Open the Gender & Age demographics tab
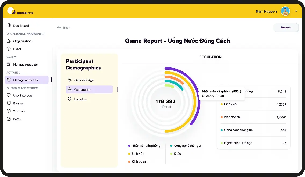 click(84, 80)
